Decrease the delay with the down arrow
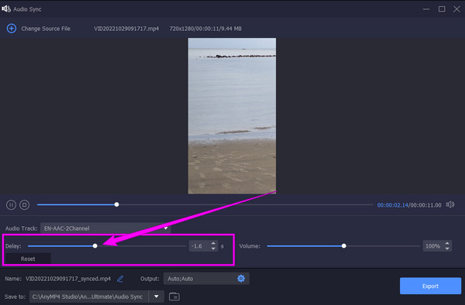 (213, 248)
